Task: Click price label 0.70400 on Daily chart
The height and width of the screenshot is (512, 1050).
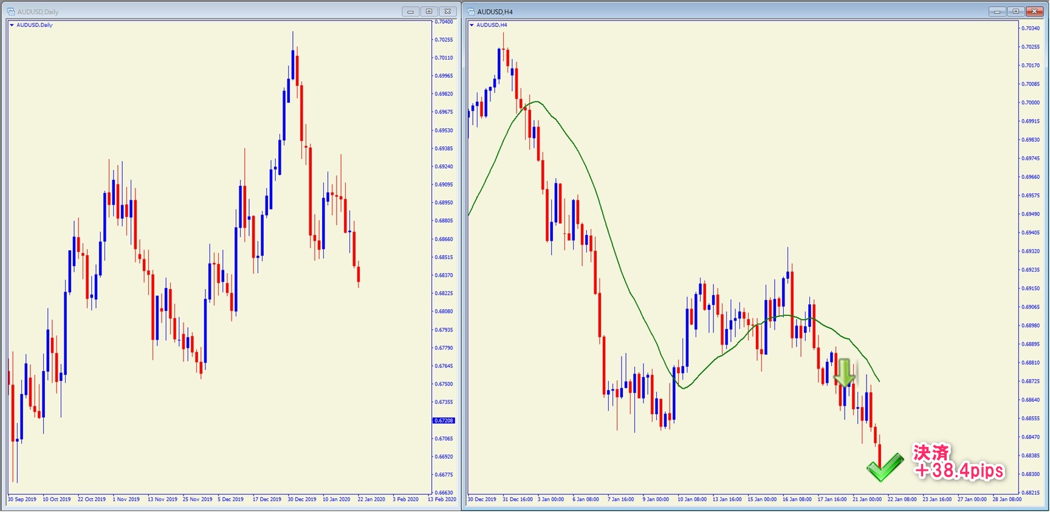Action: pyautogui.click(x=444, y=22)
